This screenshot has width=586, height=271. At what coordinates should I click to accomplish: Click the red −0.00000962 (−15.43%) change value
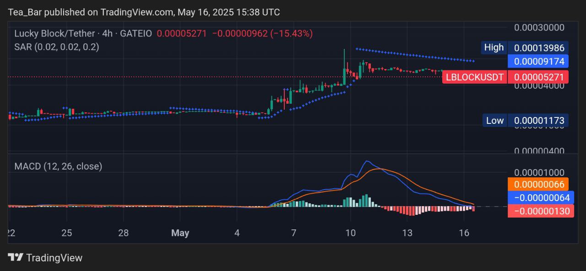261,33
